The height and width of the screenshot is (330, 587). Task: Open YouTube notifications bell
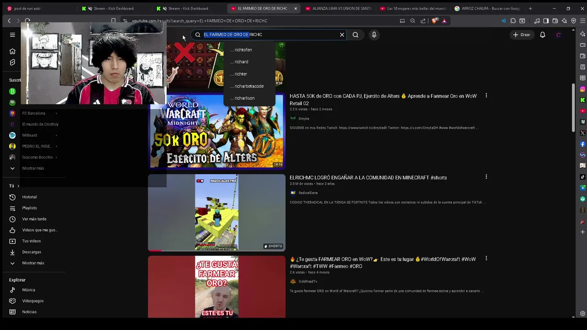click(543, 35)
